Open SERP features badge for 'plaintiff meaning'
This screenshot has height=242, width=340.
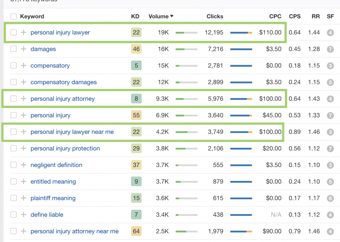(330, 198)
